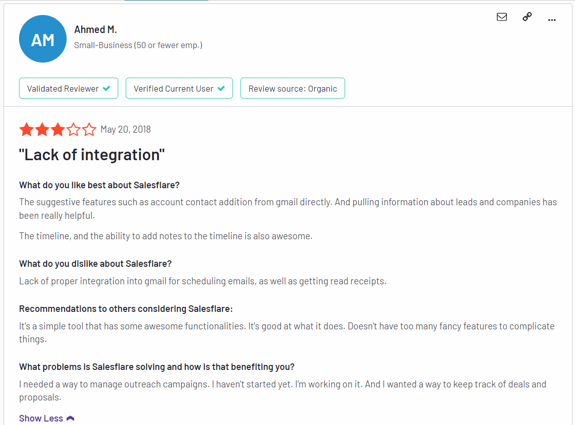
Task: Collapse review with Show Less
Action: point(47,418)
